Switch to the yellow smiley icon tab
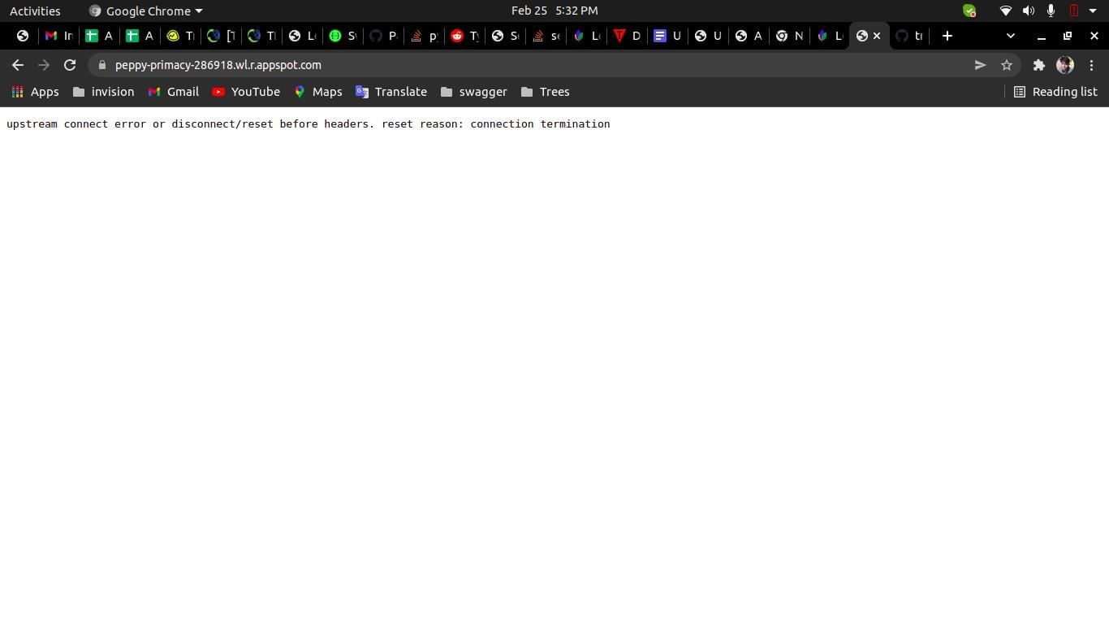Viewport: 1109px width, 624px height. point(180,36)
